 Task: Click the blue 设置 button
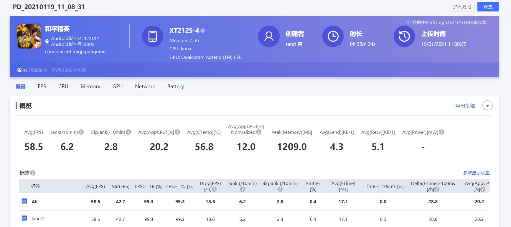pos(488,7)
